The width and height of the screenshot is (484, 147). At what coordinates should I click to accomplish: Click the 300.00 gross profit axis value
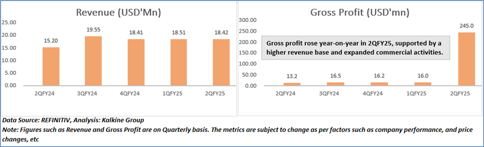pos(247,20)
